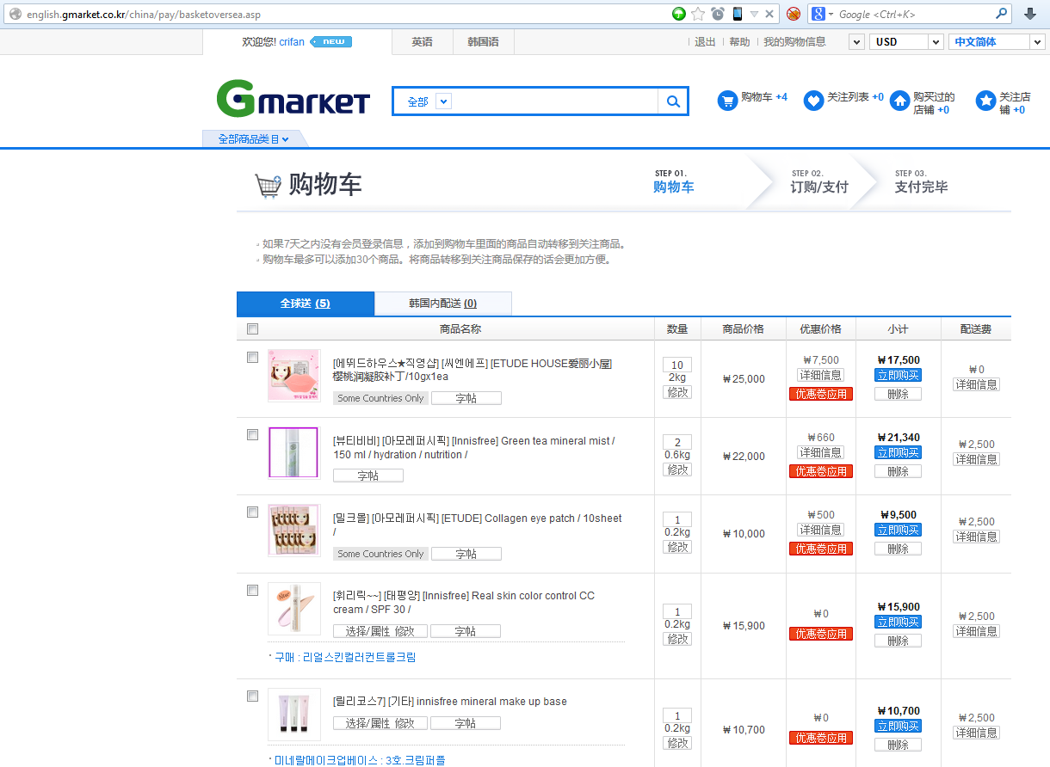Click the mobile phone icon in address bar
Screen dimensions: 1050x767
(738, 14)
